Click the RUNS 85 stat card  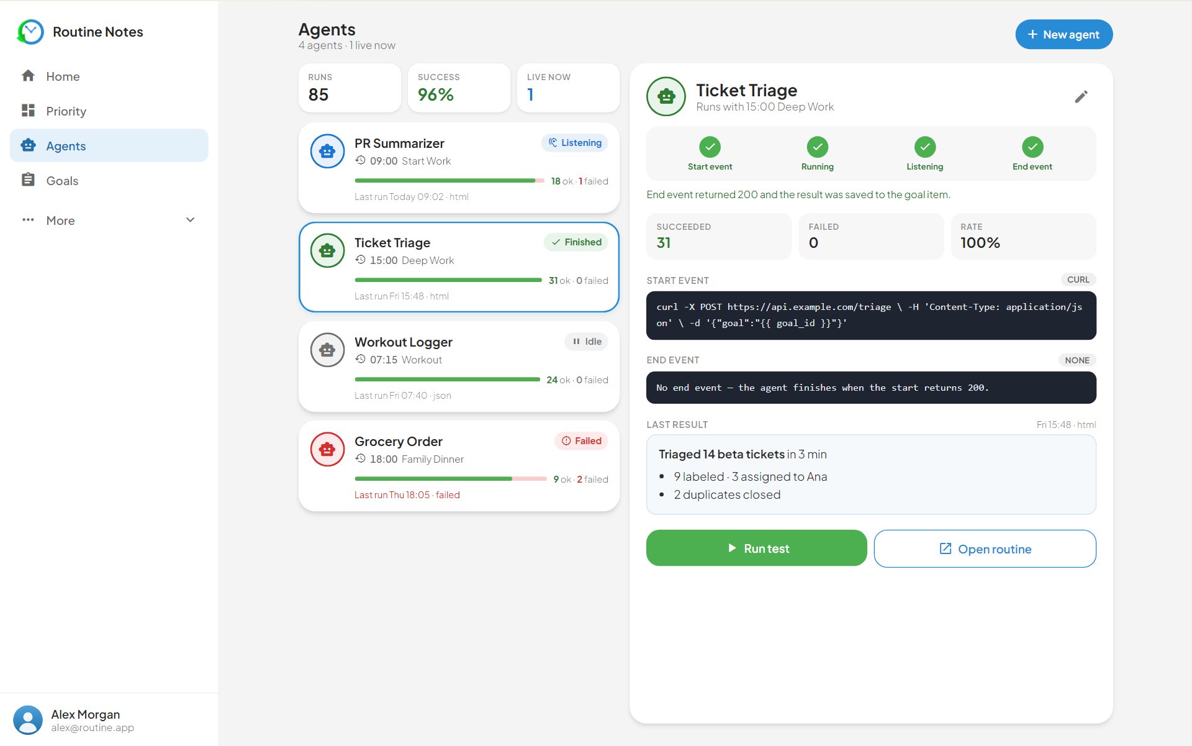[x=350, y=88]
